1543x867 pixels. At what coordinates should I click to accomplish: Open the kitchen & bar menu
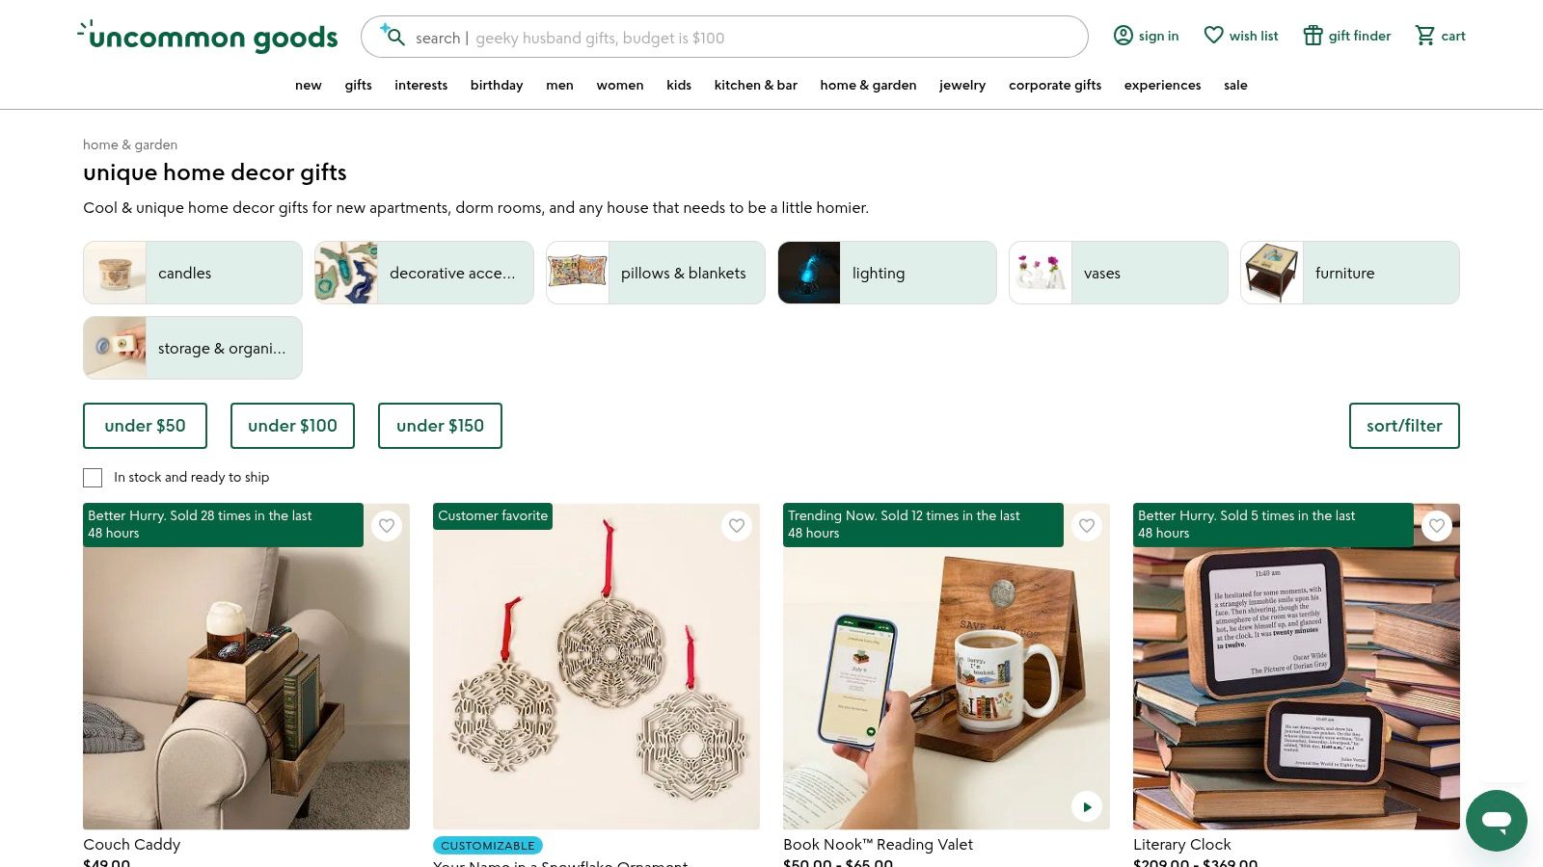point(755,85)
